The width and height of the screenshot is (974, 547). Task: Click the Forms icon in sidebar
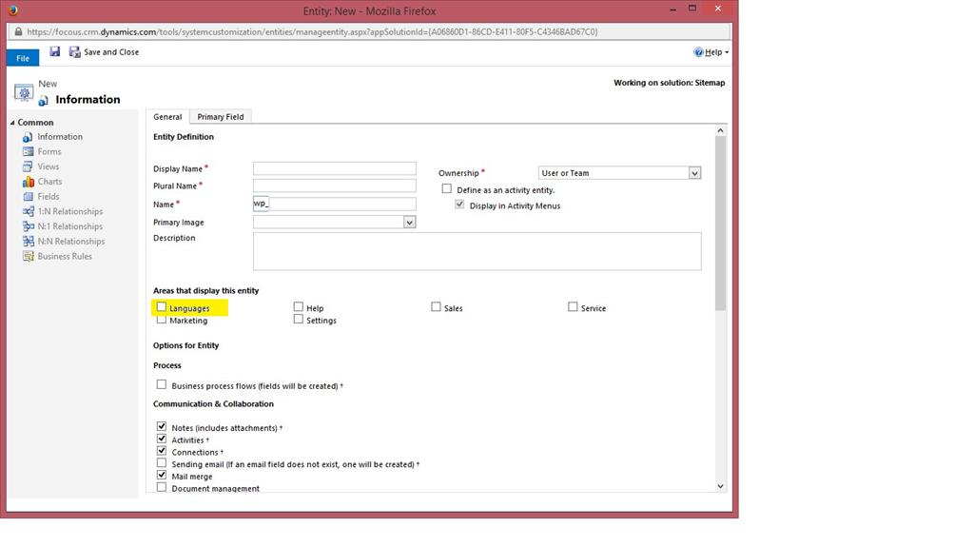tap(28, 151)
